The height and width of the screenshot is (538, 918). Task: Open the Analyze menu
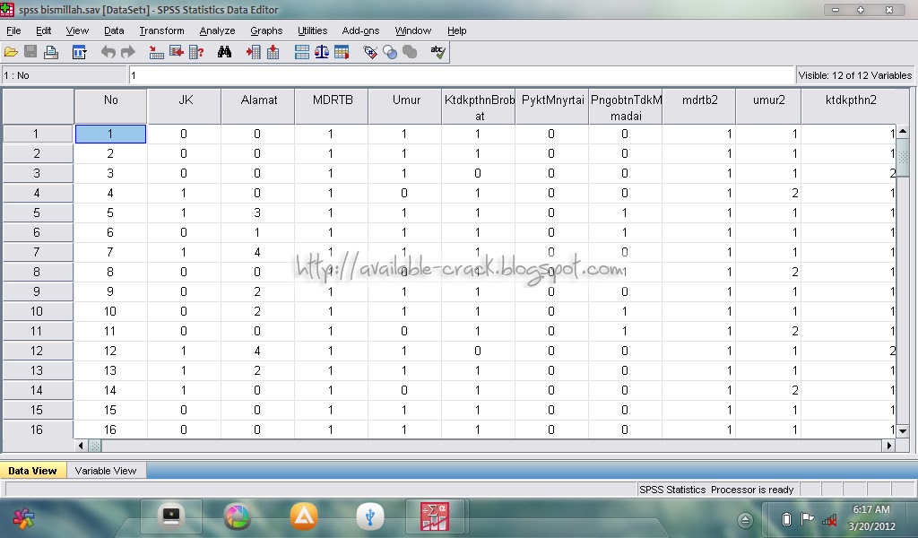click(217, 30)
